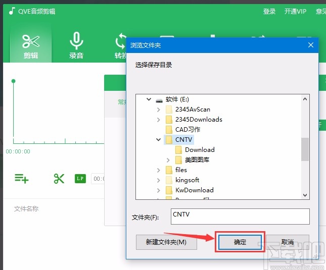This screenshot has width=326, height=270.
Task: Click the time input field beside LP
Action: click(98, 179)
